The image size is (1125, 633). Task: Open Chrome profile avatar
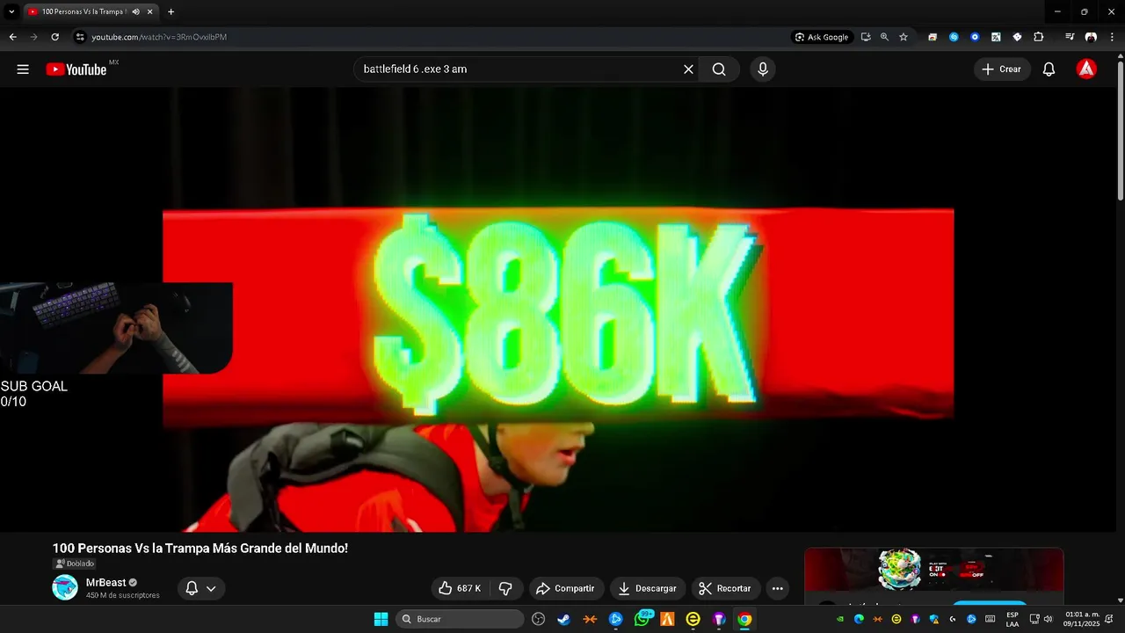click(1091, 37)
